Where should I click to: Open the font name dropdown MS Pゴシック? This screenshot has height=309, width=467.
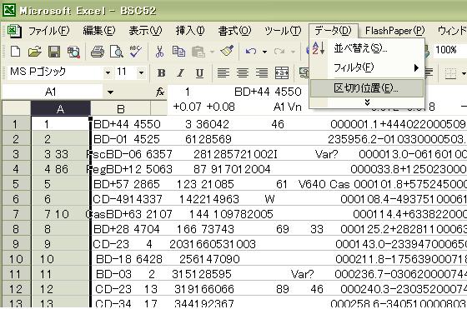pos(108,72)
